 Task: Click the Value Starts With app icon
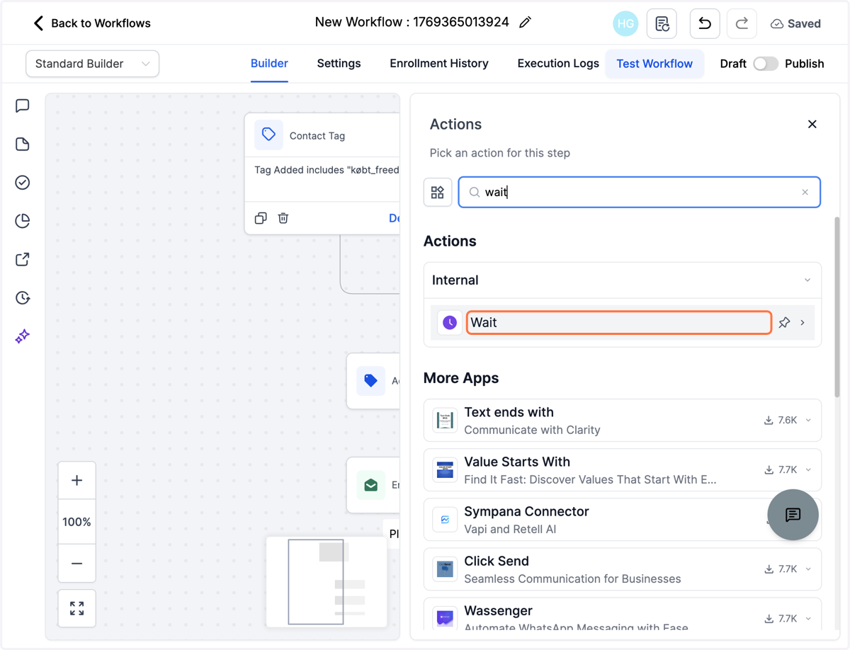(x=445, y=470)
